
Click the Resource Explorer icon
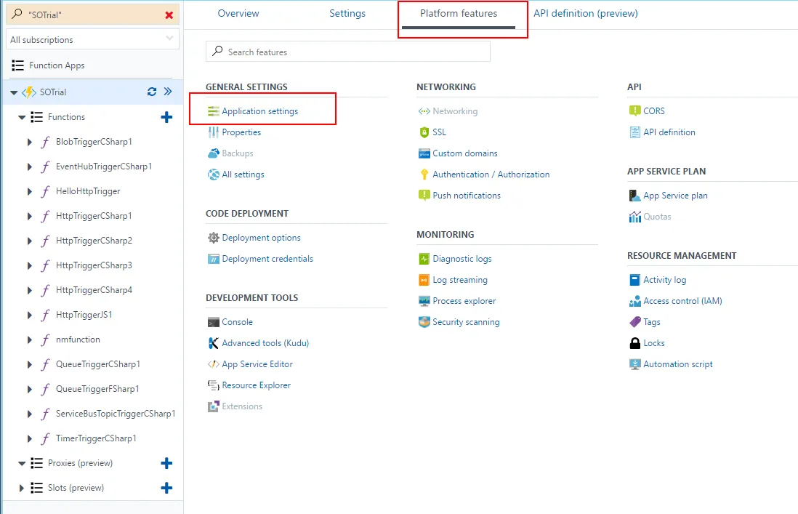click(213, 385)
